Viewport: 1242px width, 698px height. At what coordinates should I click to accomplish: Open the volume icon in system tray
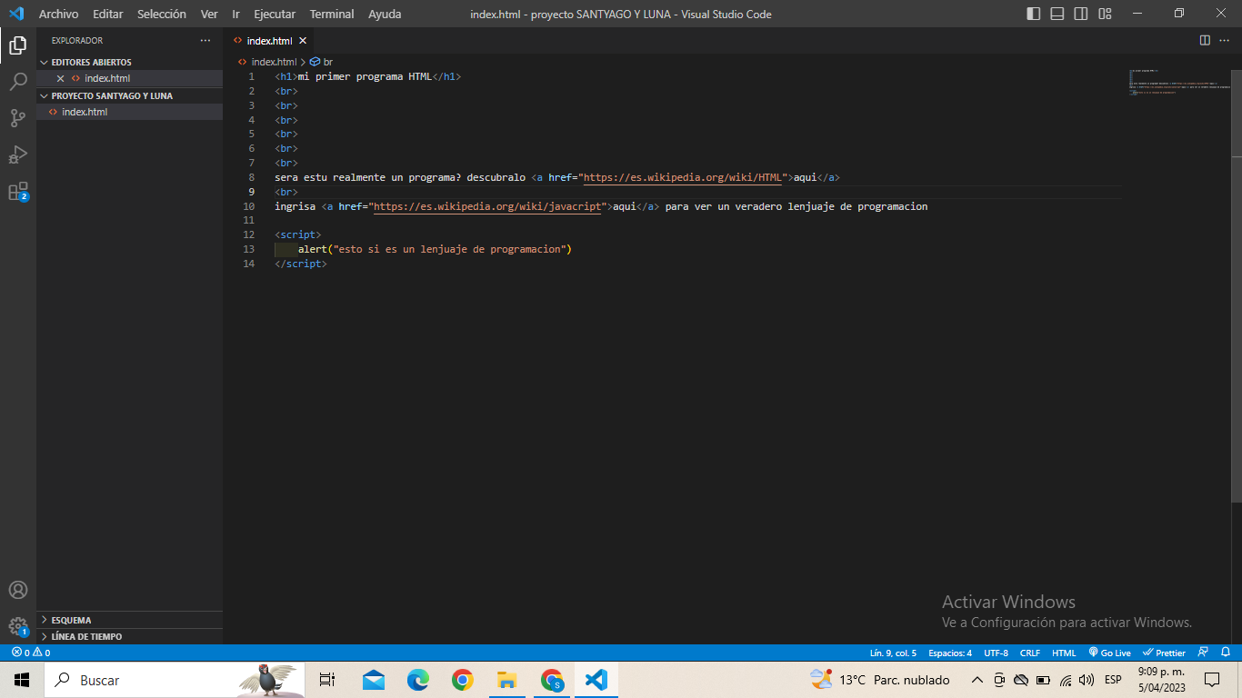(x=1086, y=680)
